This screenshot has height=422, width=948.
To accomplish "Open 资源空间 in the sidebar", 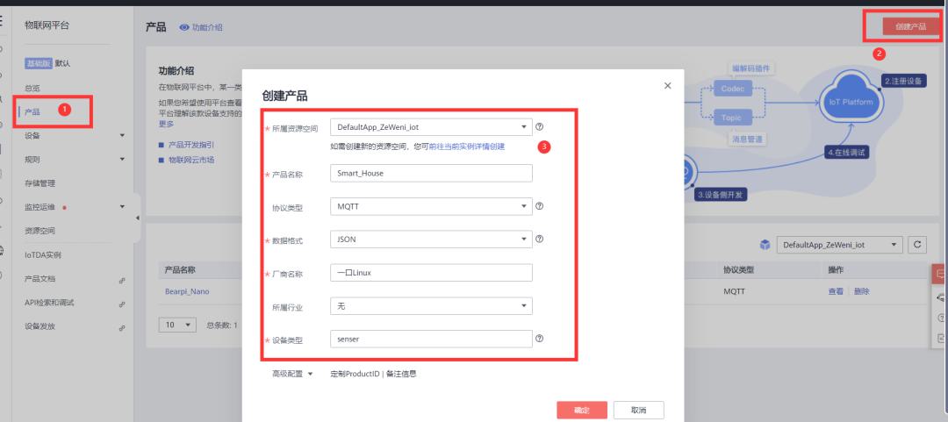I will coord(39,231).
